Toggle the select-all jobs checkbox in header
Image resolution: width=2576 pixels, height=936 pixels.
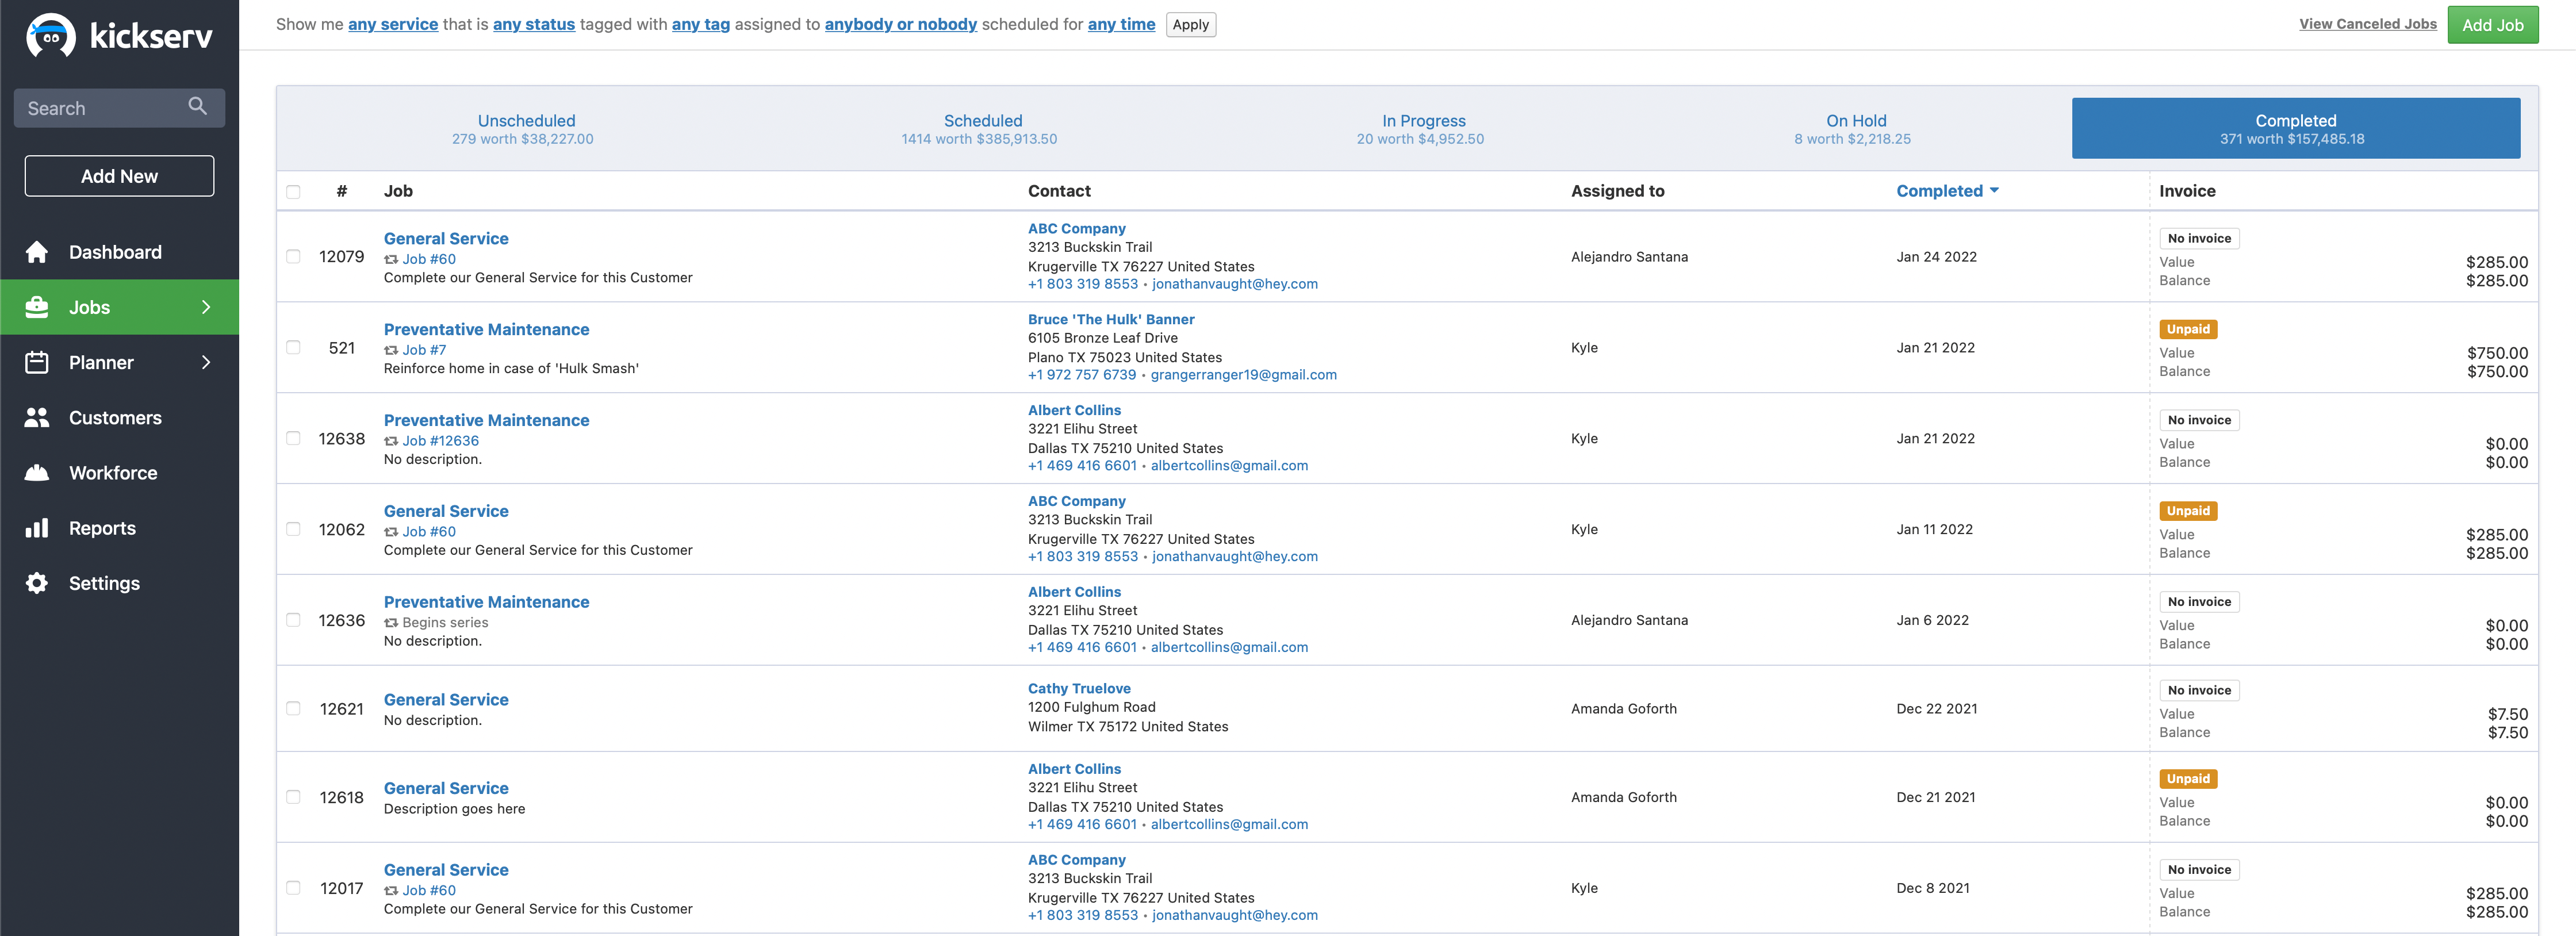pos(293,192)
